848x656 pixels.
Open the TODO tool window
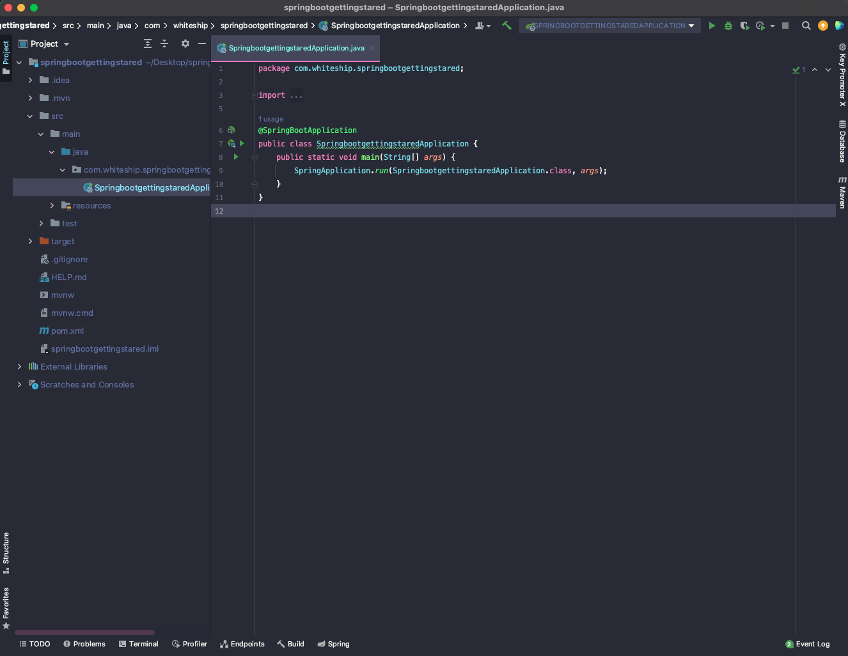coord(35,644)
